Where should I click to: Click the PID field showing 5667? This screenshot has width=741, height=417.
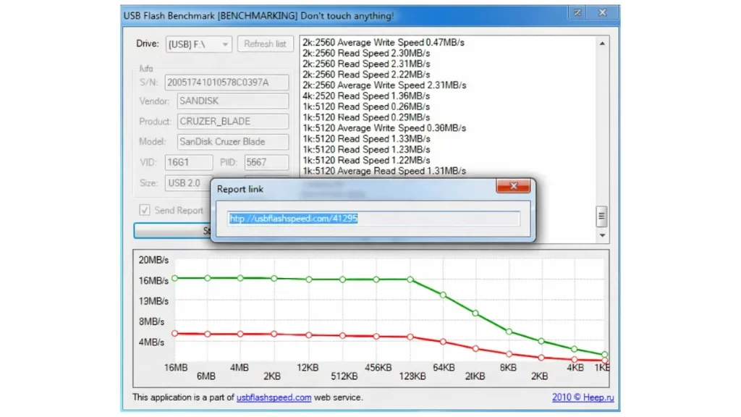point(266,162)
